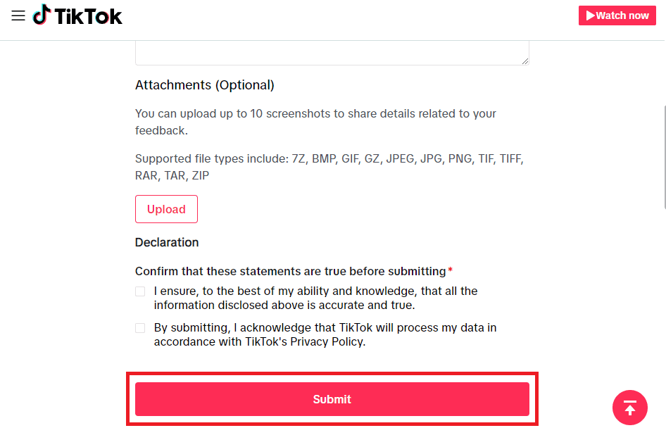Image resolution: width=666 pixels, height=428 pixels.
Task: Check the Privacy Policy acknowledgement checkbox
Action: coord(140,328)
